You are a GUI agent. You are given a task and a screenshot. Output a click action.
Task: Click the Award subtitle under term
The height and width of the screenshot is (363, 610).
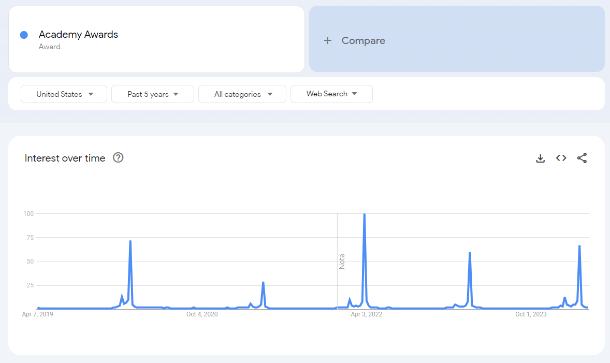(x=49, y=47)
